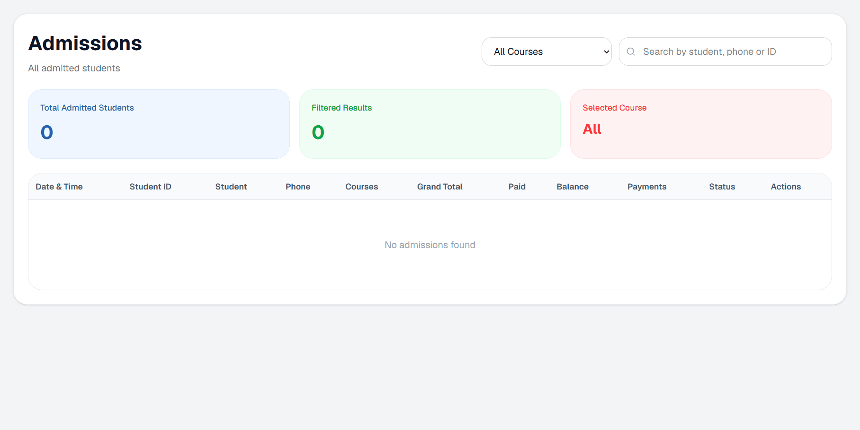Click the 'All admitted students' subtitle

coord(74,68)
